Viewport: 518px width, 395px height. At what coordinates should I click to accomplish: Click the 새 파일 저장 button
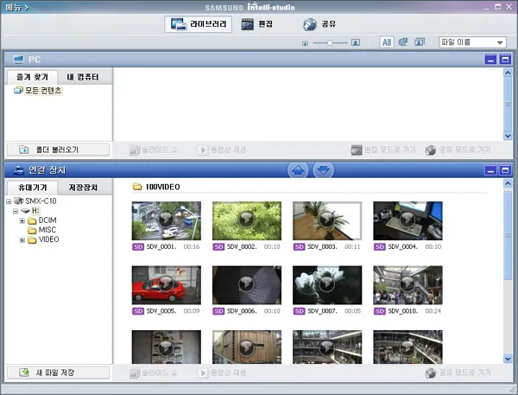(x=58, y=373)
